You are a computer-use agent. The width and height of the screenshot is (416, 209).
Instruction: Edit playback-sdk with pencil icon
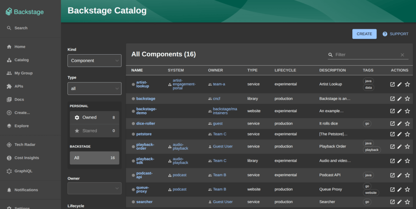point(400,161)
